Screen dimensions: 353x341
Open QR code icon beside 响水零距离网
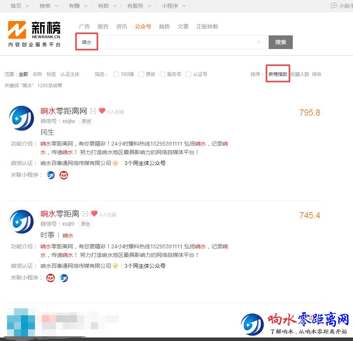click(93, 111)
